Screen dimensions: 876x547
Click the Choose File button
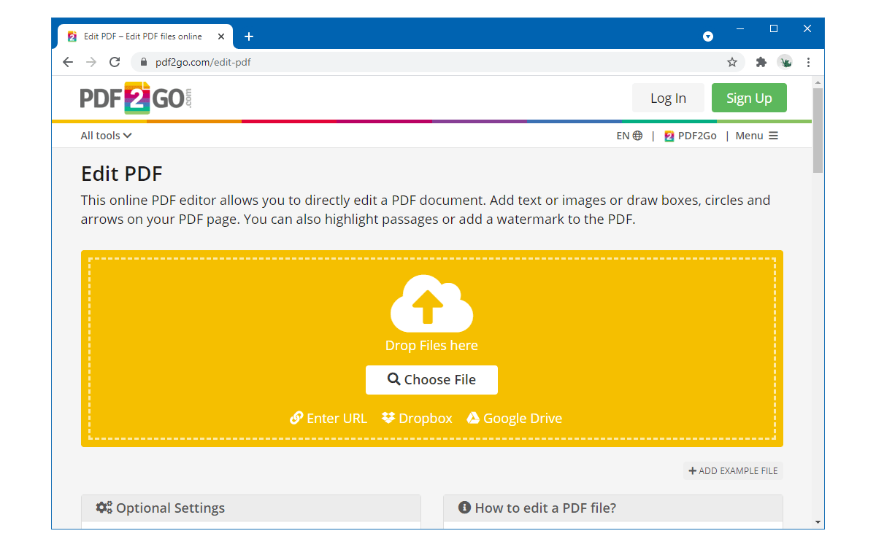click(431, 380)
